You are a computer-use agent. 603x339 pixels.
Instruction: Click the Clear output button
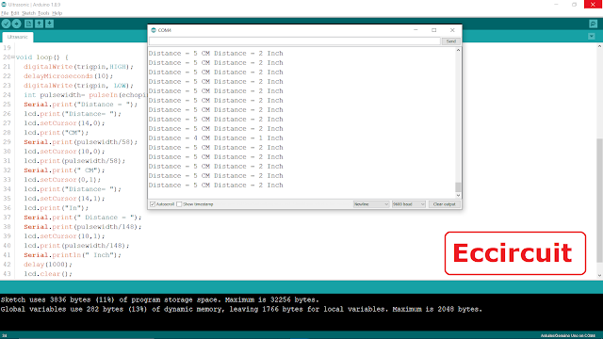click(444, 204)
